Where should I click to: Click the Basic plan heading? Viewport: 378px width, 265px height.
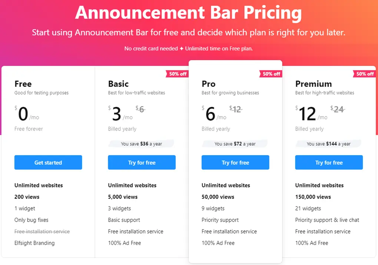118,84
